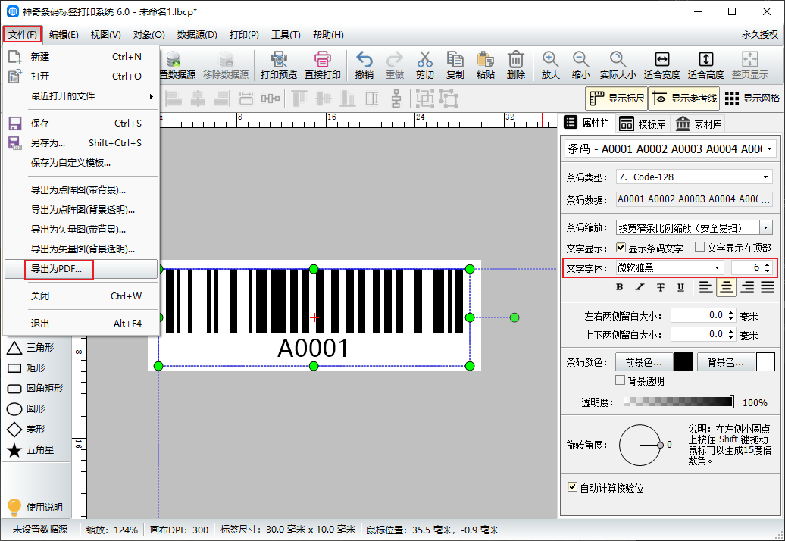Click the Cut (剪切) scissors icon

(424, 65)
